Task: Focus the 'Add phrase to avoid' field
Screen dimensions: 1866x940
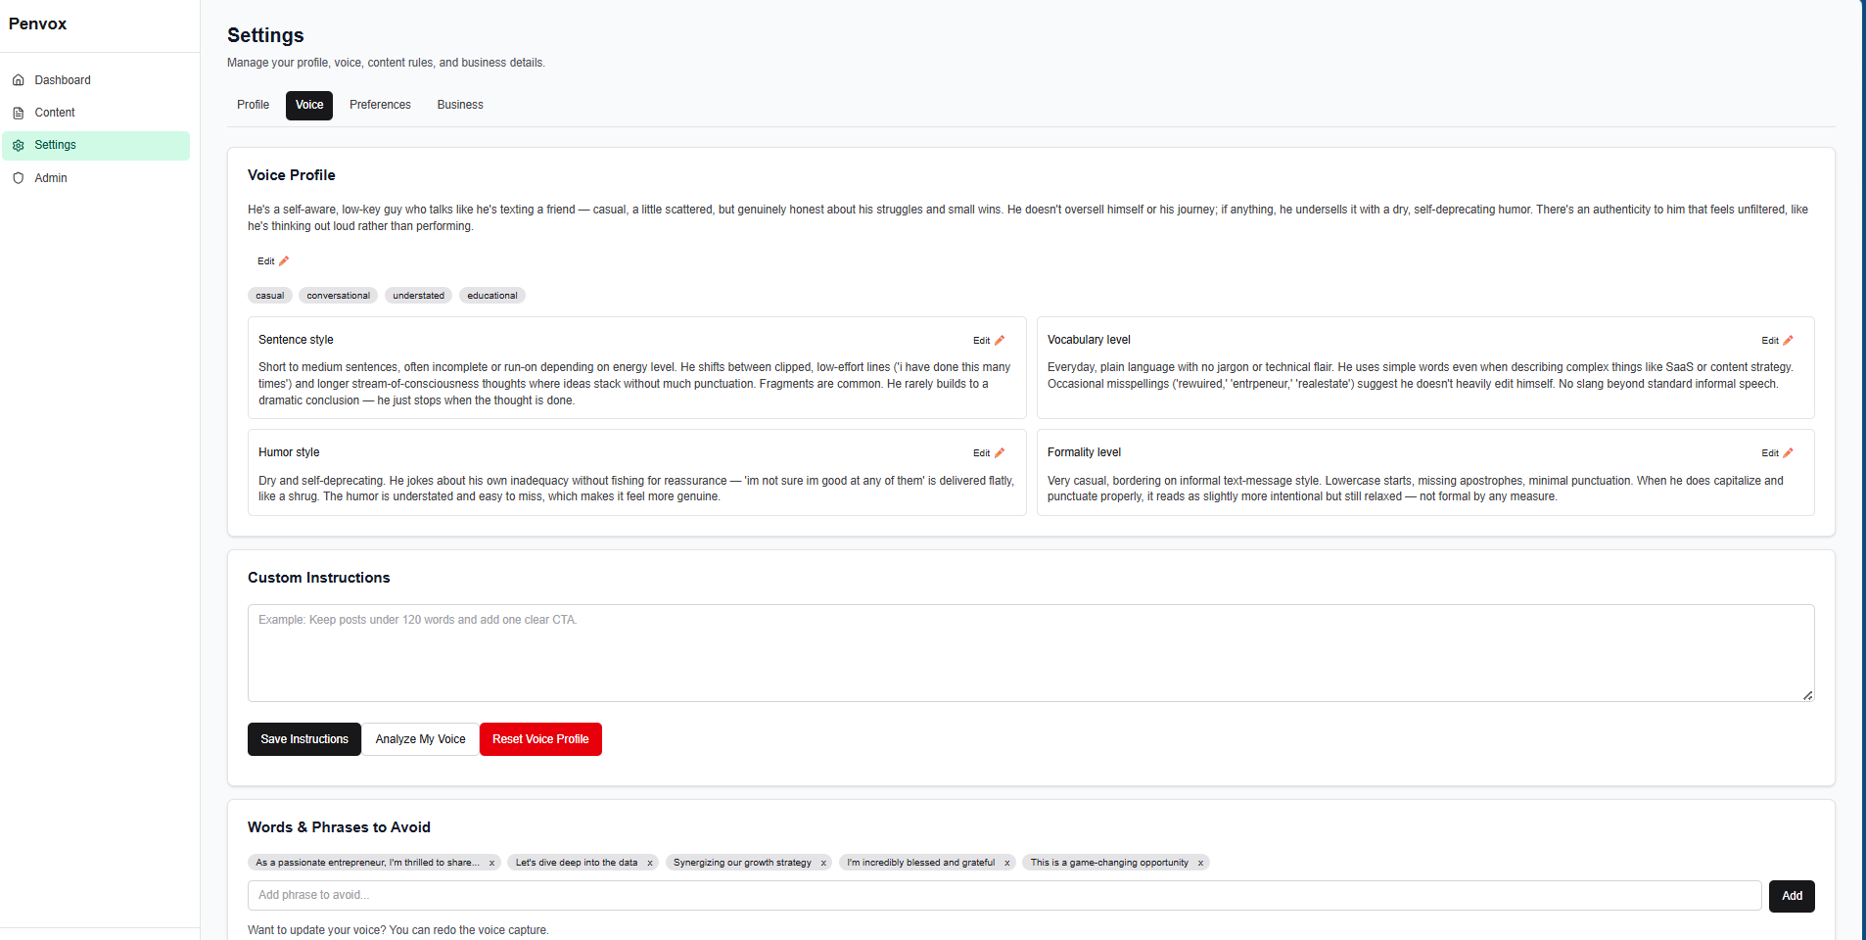Action: 1004,895
